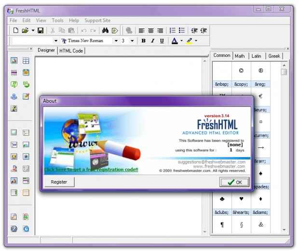The image size is (299, 252).
Task: Toggle Italic formatting
Action: [152, 41]
